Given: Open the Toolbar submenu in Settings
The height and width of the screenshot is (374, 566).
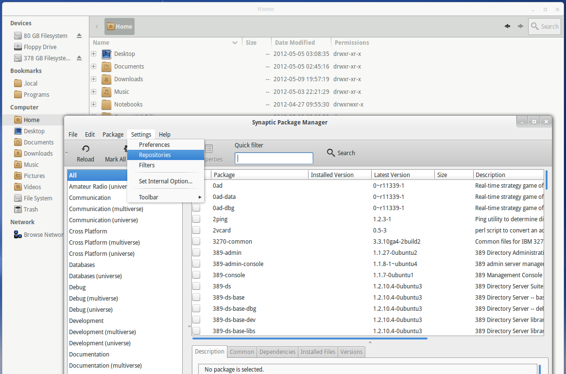Looking at the screenshot, I should pos(166,197).
